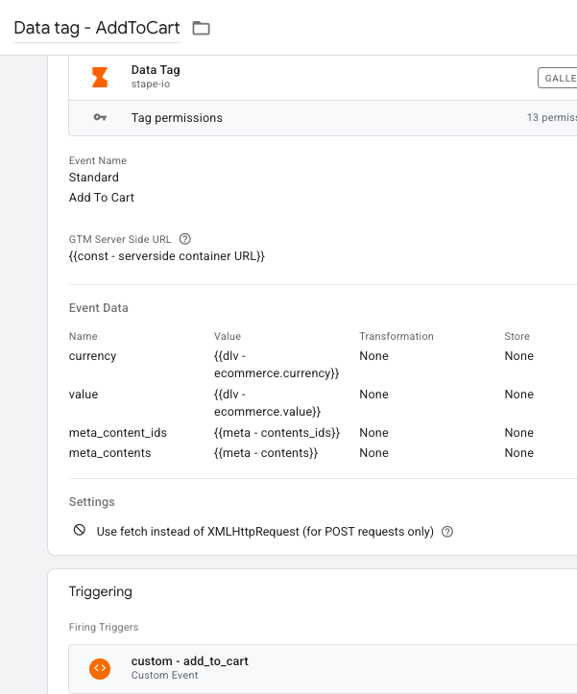Click the disabled fetch setting icon

pyautogui.click(x=79, y=531)
